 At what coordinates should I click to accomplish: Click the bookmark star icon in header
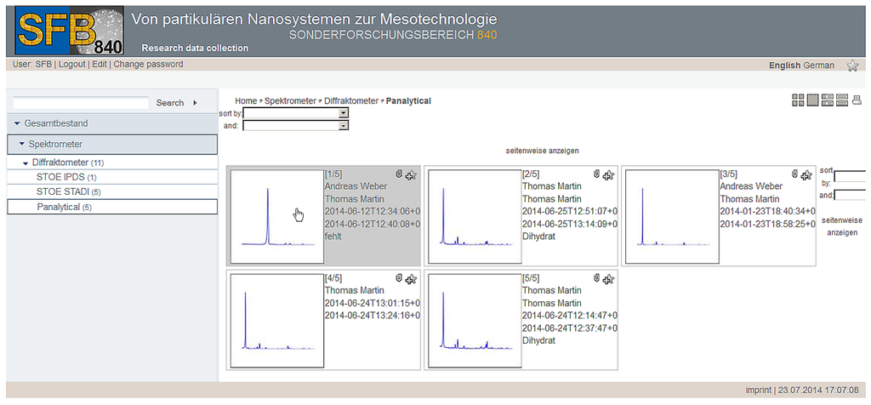852,66
